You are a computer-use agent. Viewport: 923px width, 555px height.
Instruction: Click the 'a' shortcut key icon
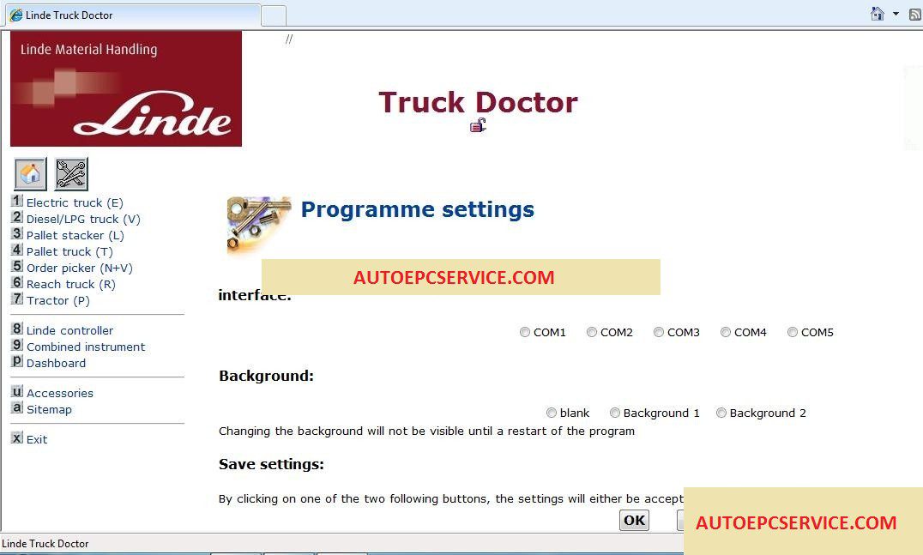click(17, 407)
